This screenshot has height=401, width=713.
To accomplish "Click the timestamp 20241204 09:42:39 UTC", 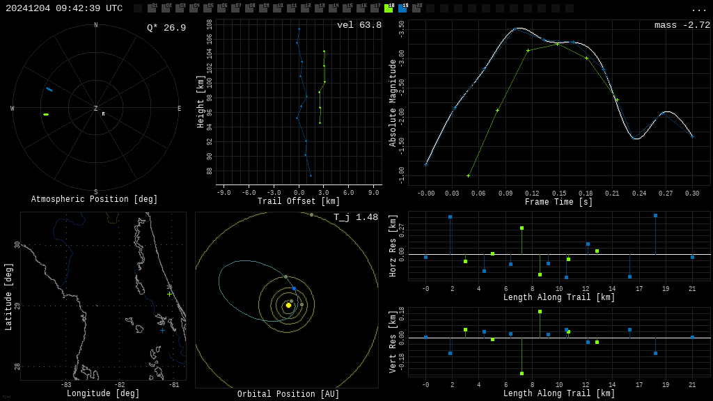I will pos(64,8).
